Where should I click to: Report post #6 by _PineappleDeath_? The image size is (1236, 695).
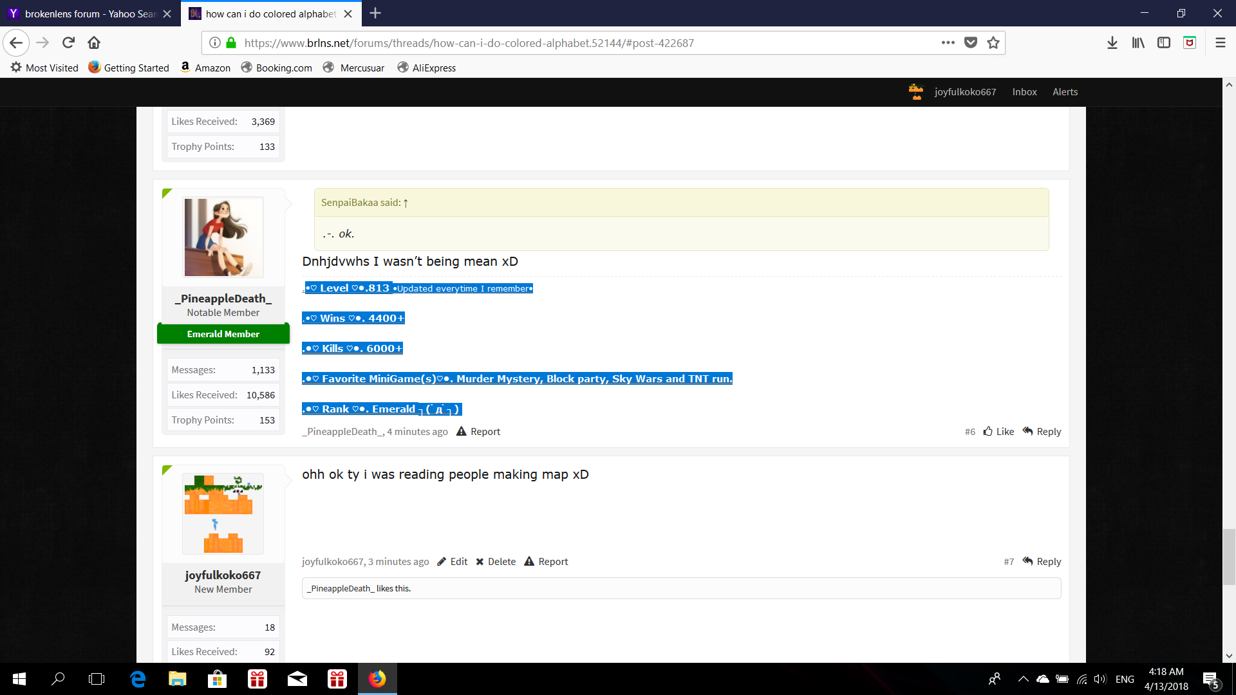pyautogui.click(x=478, y=432)
